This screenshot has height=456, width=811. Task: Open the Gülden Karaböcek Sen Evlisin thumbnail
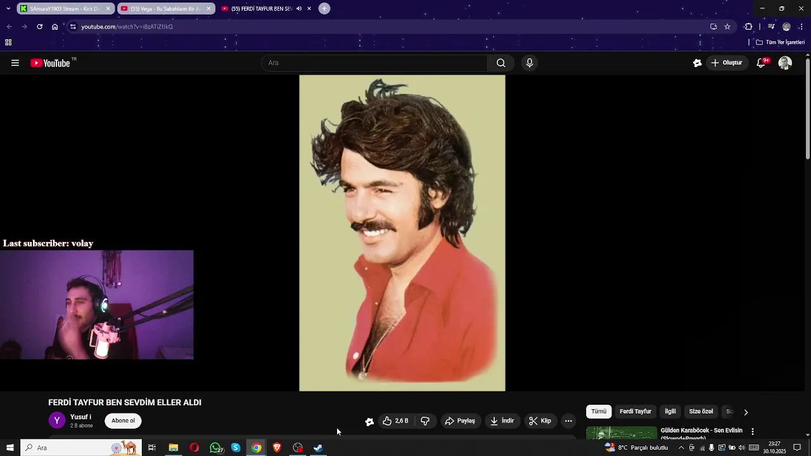click(x=622, y=433)
